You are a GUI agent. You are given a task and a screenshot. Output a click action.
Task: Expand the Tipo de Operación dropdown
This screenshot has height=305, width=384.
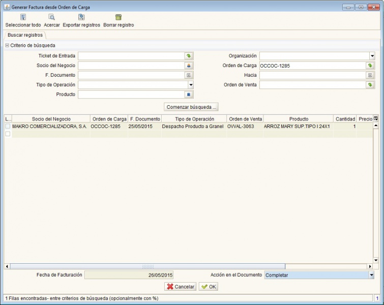click(x=191, y=85)
